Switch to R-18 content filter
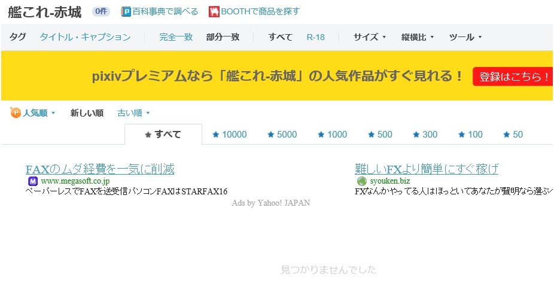The image size is (554, 305). pos(315,37)
